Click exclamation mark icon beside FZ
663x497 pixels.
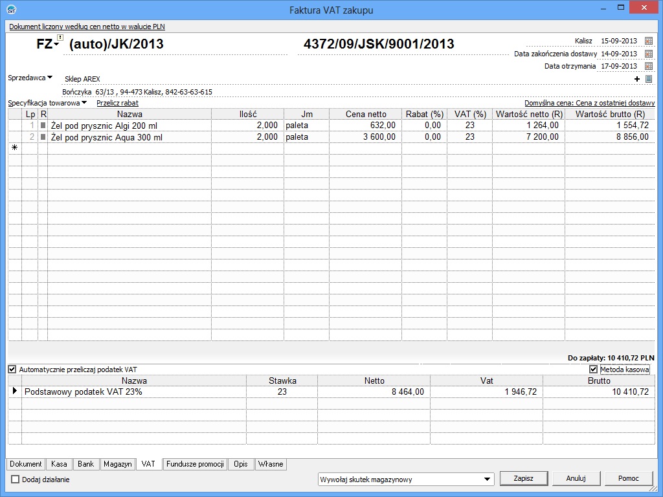pos(60,38)
